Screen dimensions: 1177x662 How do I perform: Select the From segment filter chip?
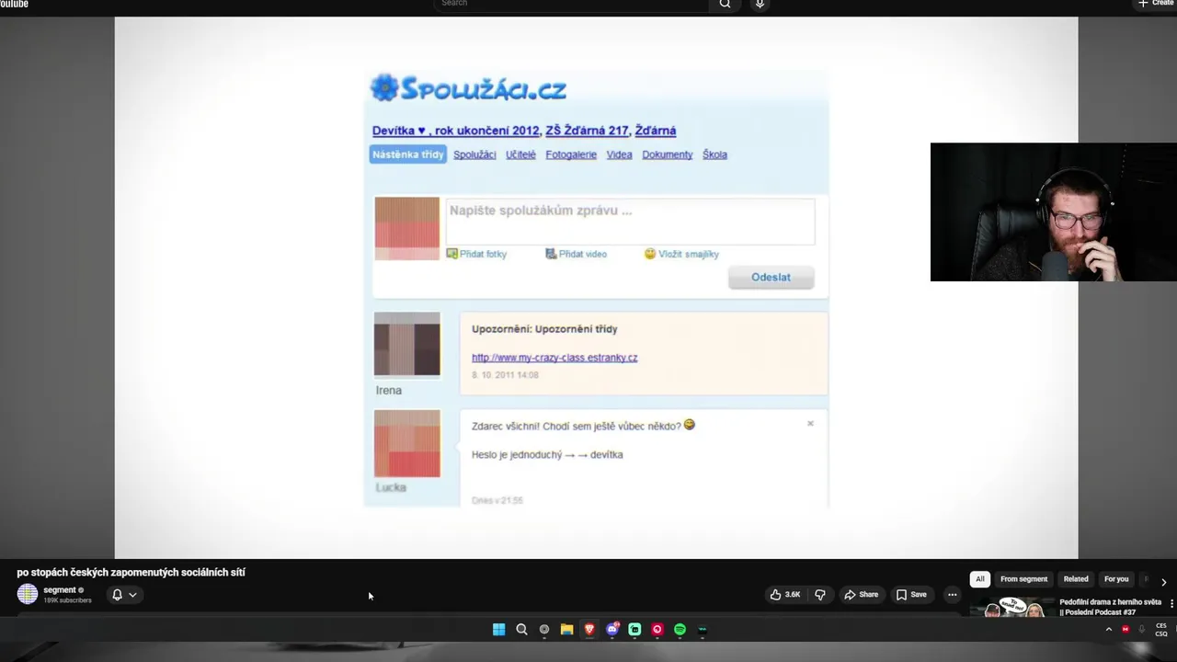tap(1023, 579)
